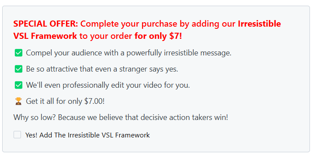
Task: Click the 'decisive action takers win!' phrase
Action: tap(184, 117)
